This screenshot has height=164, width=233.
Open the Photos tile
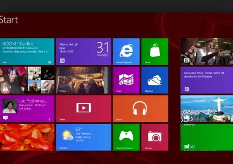click(x=83, y=80)
